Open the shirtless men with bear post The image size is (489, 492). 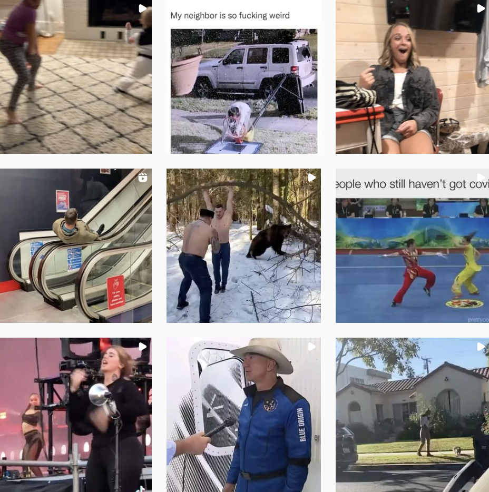click(243, 245)
